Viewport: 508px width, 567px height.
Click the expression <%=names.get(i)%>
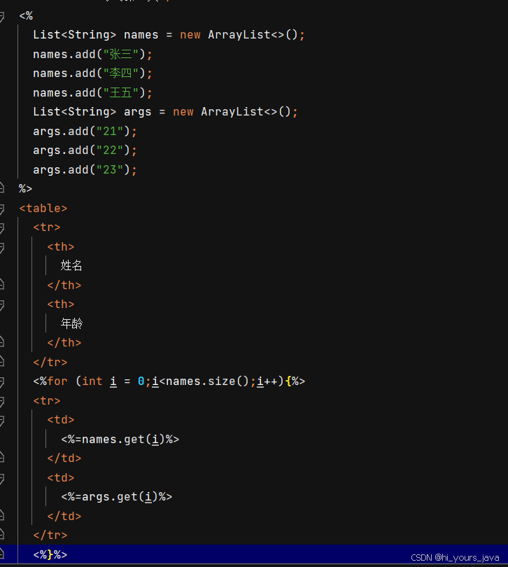point(120,440)
